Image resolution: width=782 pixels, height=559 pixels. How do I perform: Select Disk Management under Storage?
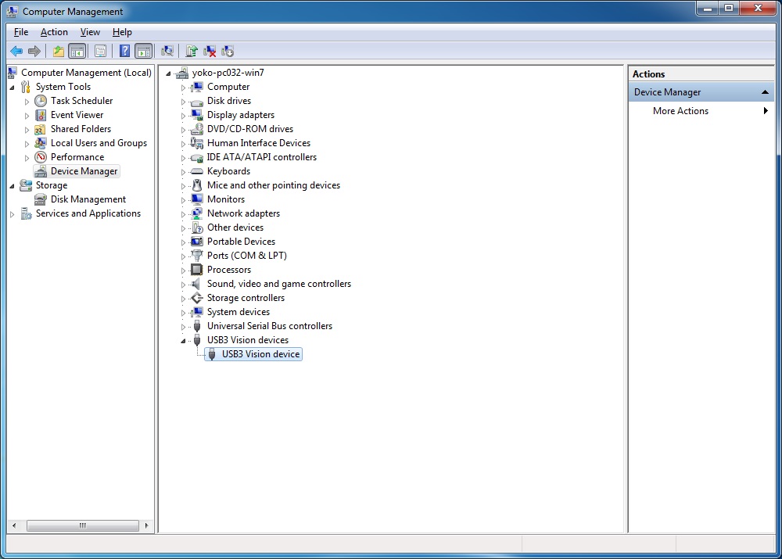click(88, 199)
